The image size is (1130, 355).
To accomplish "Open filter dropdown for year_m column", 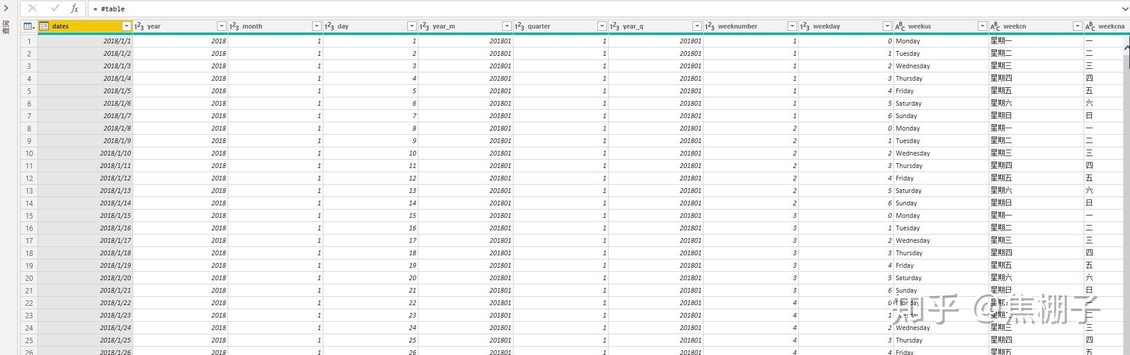I will 506,26.
